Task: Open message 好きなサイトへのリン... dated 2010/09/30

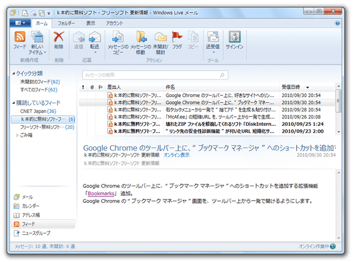Action: click(x=207, y=95)
